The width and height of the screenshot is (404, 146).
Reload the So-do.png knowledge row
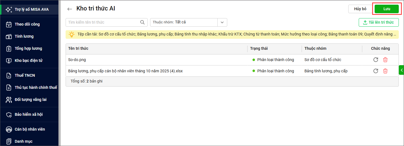tap(376, 60)
